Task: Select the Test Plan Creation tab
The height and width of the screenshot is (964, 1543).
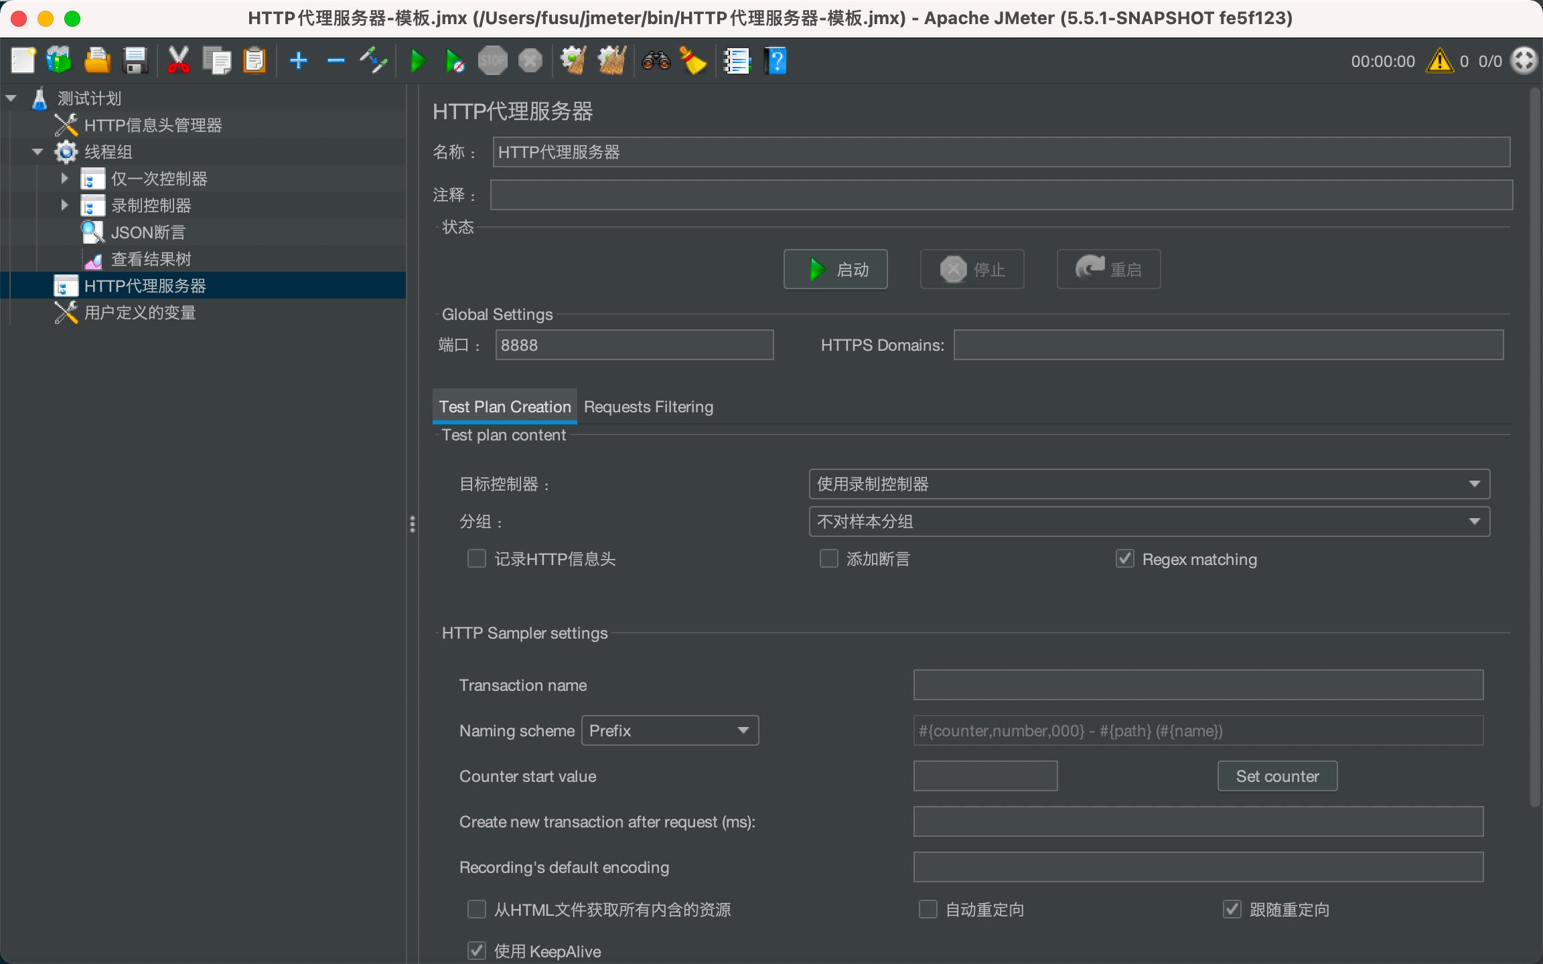Action: click(505, 406)
